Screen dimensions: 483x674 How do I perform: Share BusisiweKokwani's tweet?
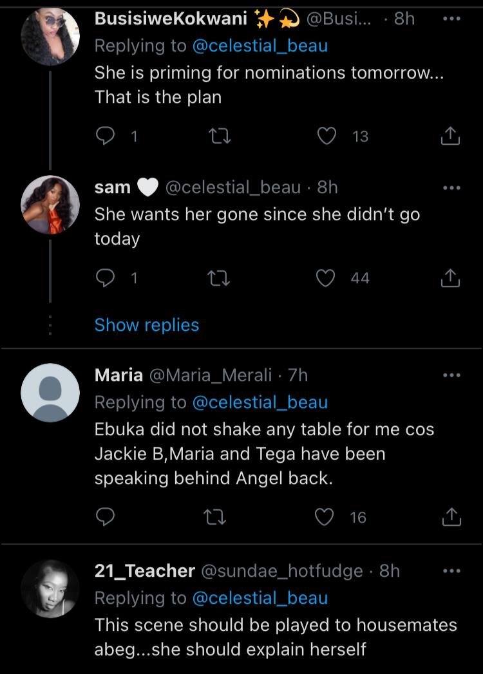(450, 136)
